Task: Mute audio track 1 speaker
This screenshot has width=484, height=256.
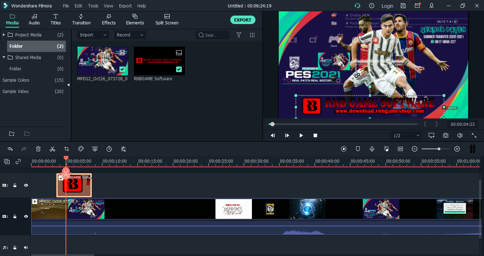Action: tap(26, 248)
